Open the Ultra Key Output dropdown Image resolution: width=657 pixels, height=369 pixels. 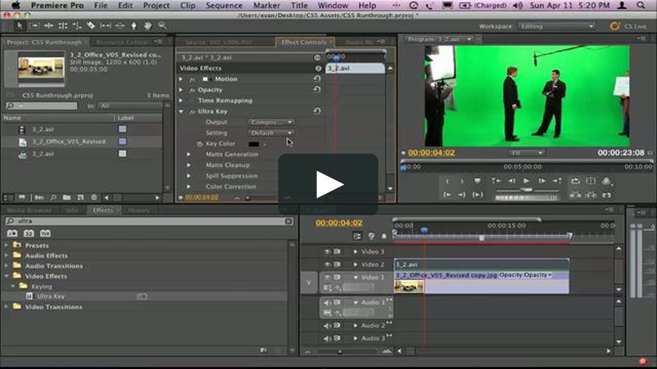271,122
